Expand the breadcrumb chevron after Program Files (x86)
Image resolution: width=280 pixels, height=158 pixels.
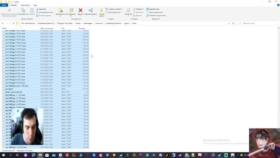click(x=74, y=23)
